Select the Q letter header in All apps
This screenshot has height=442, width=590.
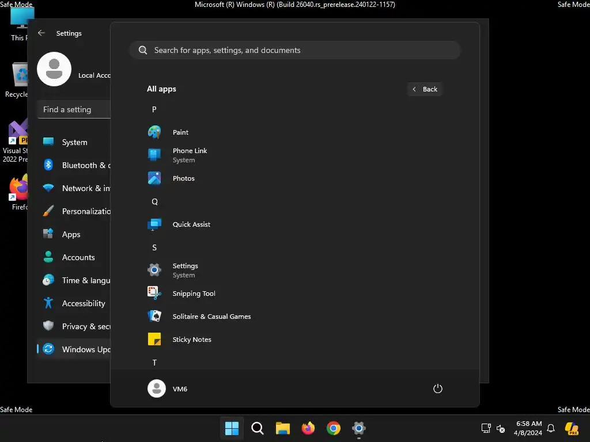(154, 201)
